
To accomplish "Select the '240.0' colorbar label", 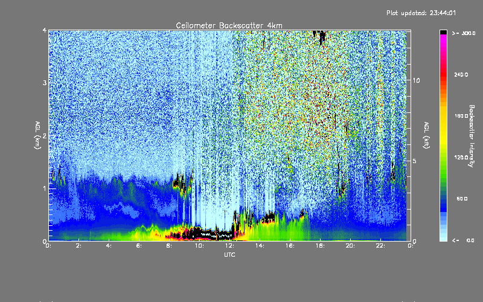I will click(x=461, y=74).
